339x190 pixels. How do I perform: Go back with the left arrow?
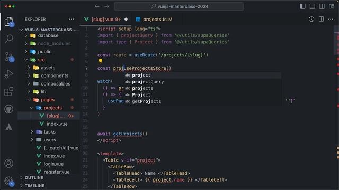pyautogui.click(x=97, y=6)
